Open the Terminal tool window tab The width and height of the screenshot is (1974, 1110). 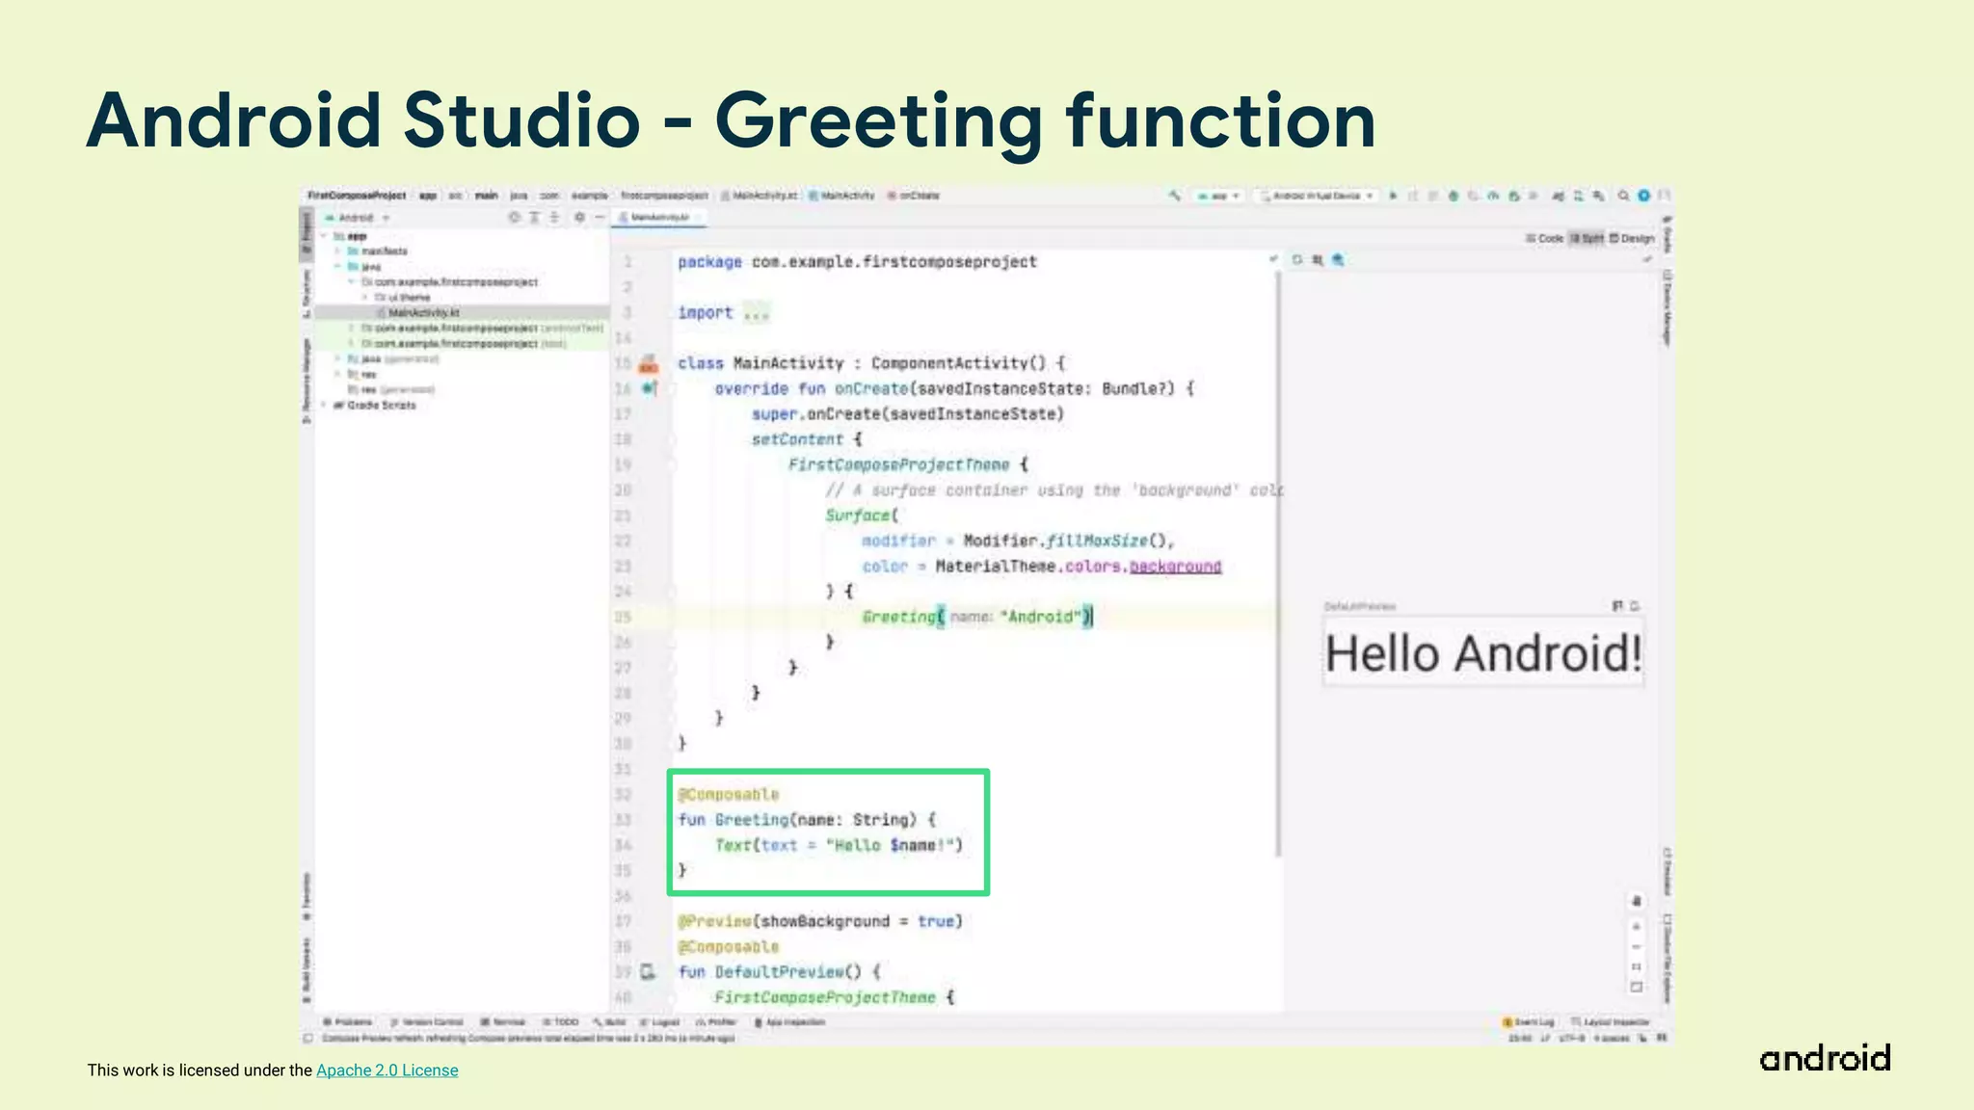click(503, 1022)
